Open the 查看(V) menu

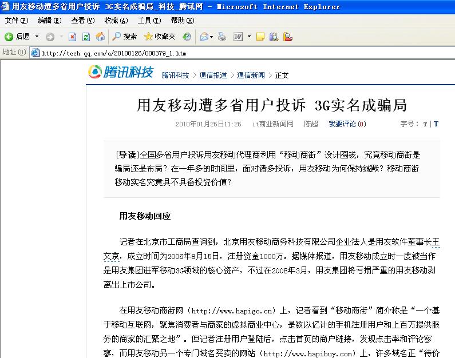coord(82,21)
